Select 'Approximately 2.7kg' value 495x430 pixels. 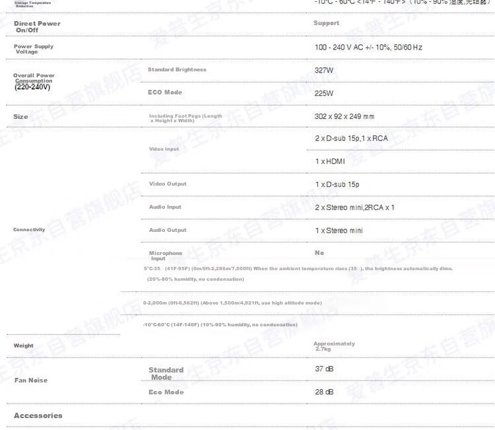tap(334, 346)
